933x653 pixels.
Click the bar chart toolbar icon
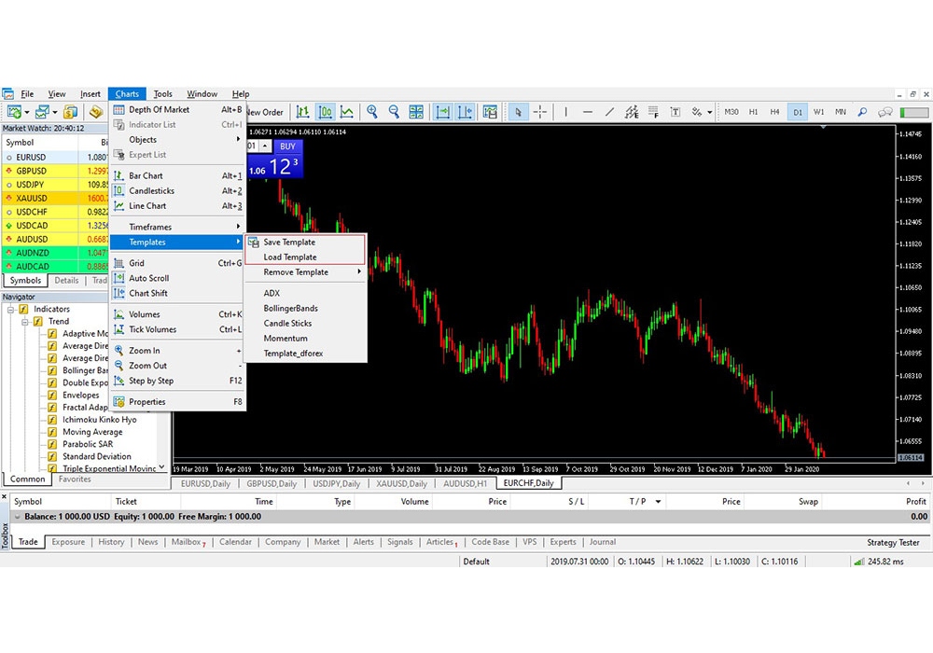303,112
